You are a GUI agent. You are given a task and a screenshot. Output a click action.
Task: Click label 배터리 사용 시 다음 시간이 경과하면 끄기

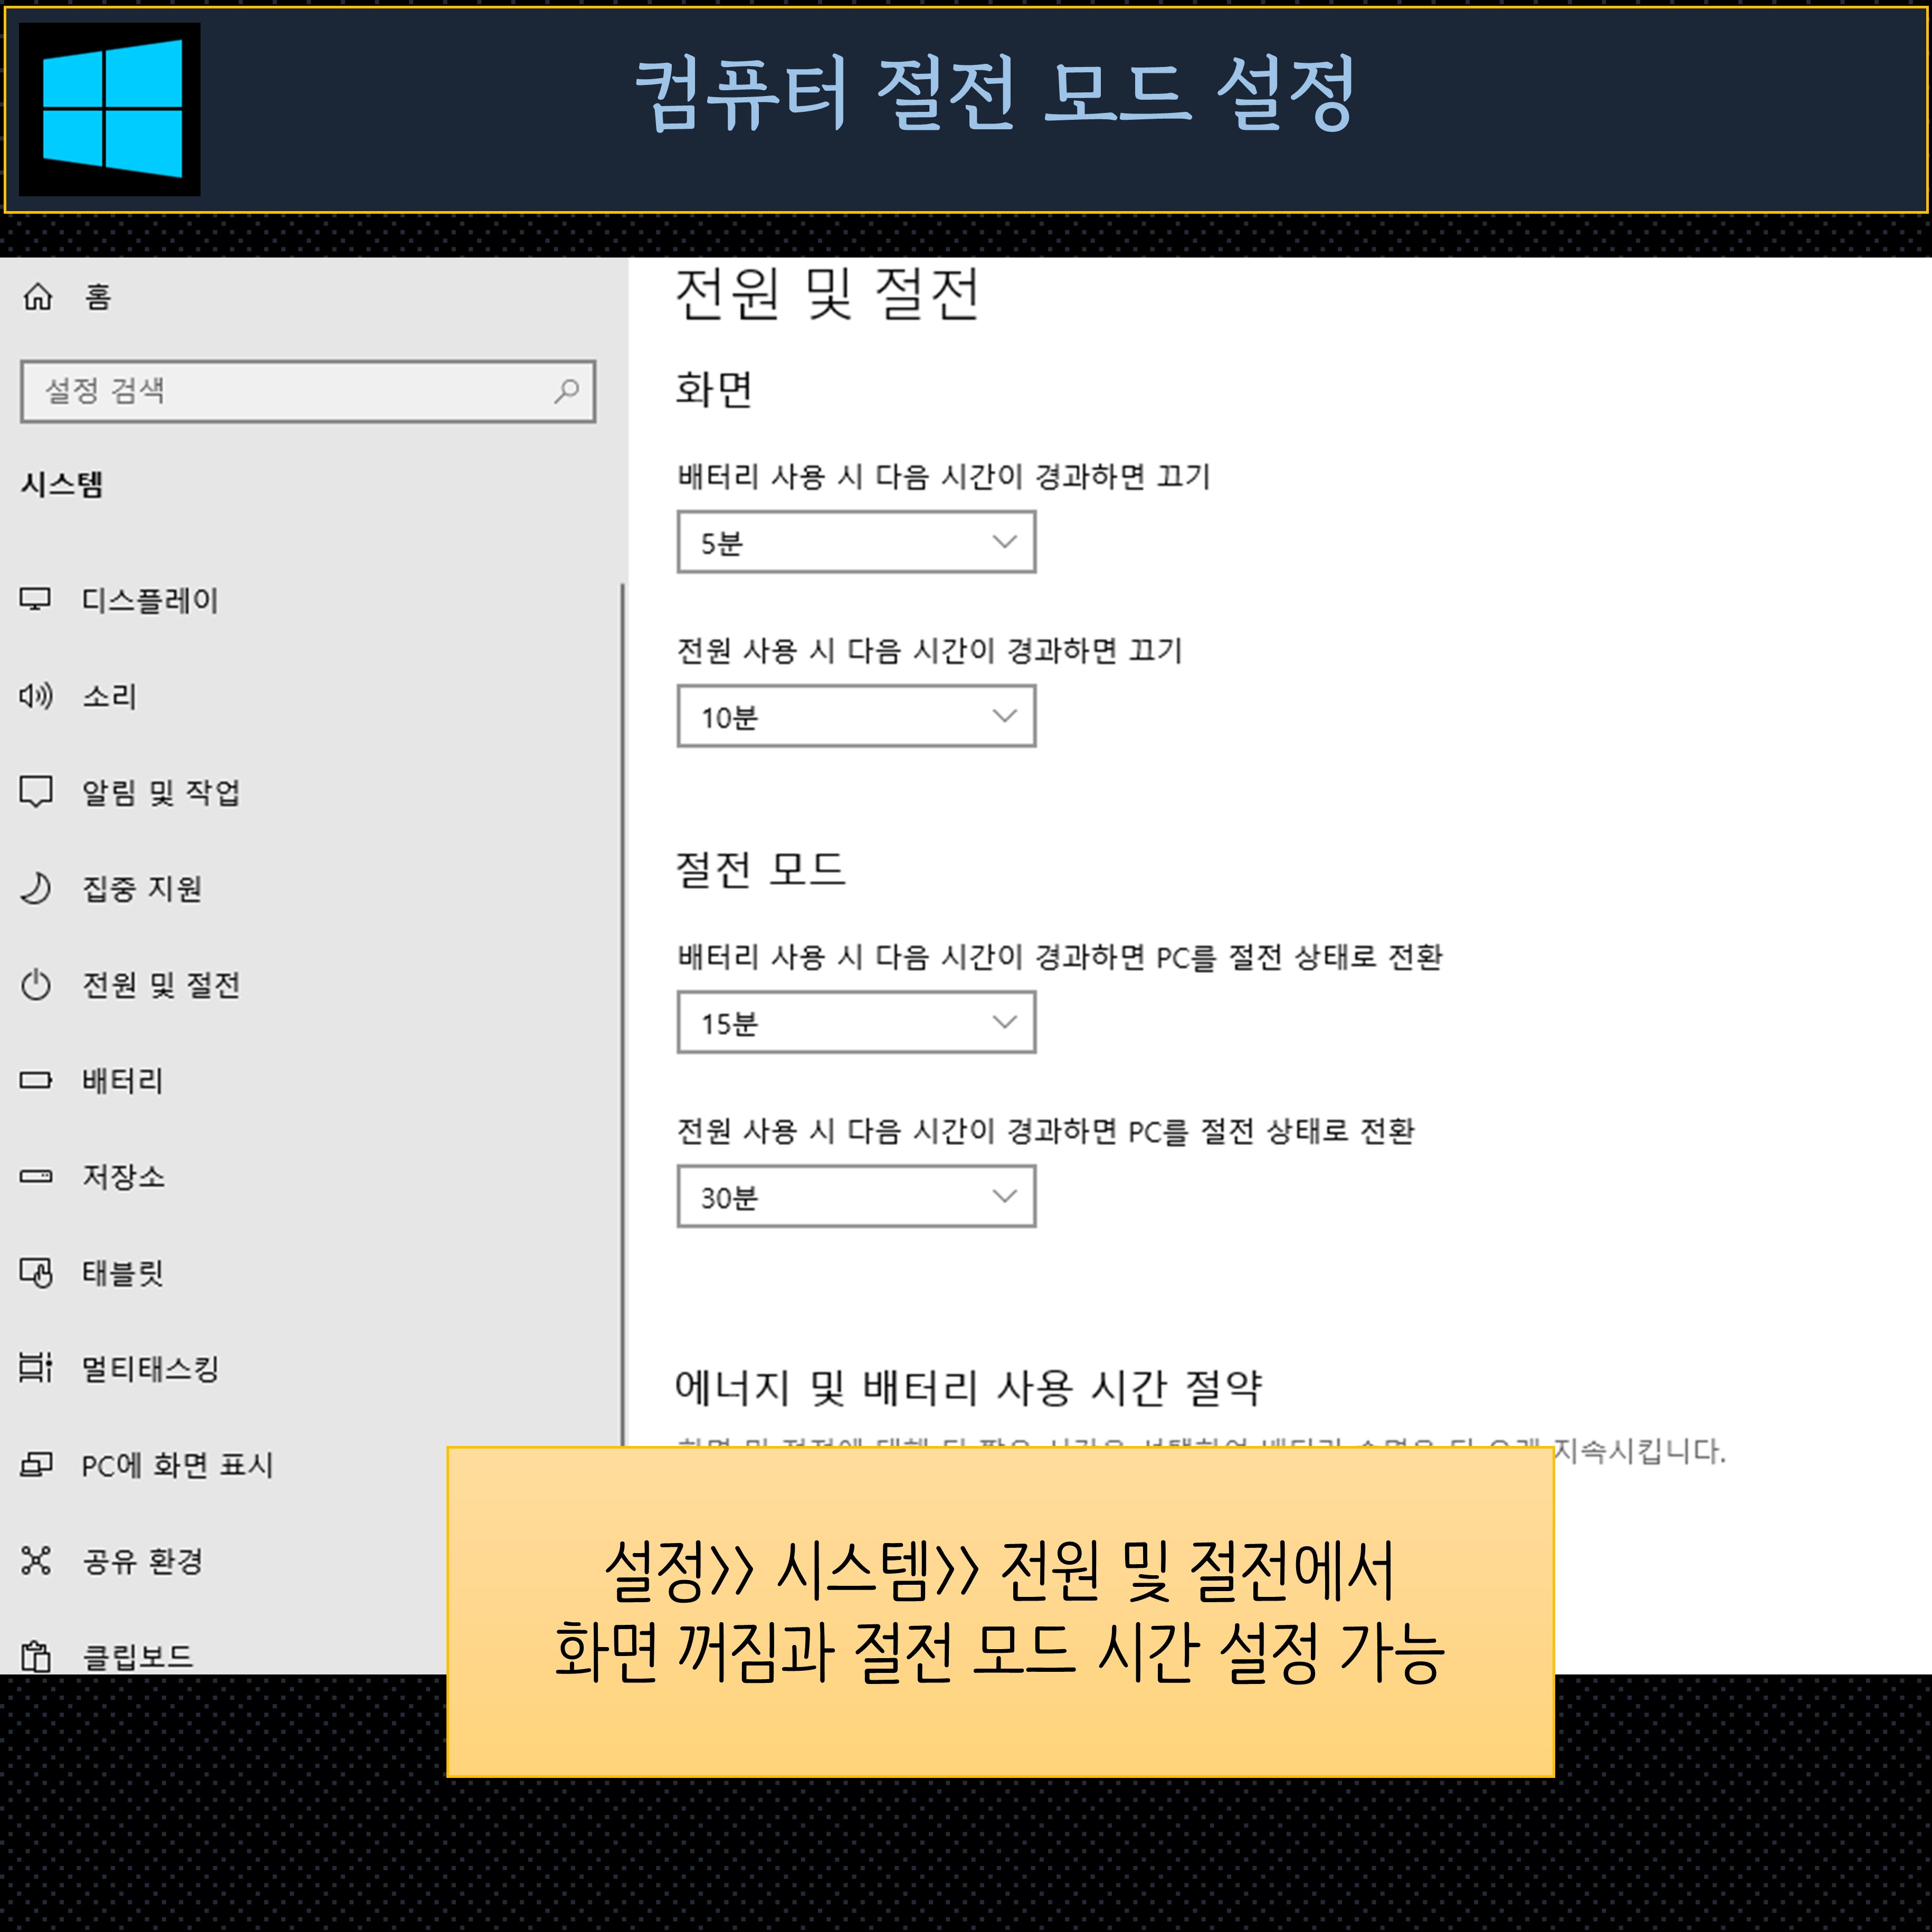click(944, 477)
